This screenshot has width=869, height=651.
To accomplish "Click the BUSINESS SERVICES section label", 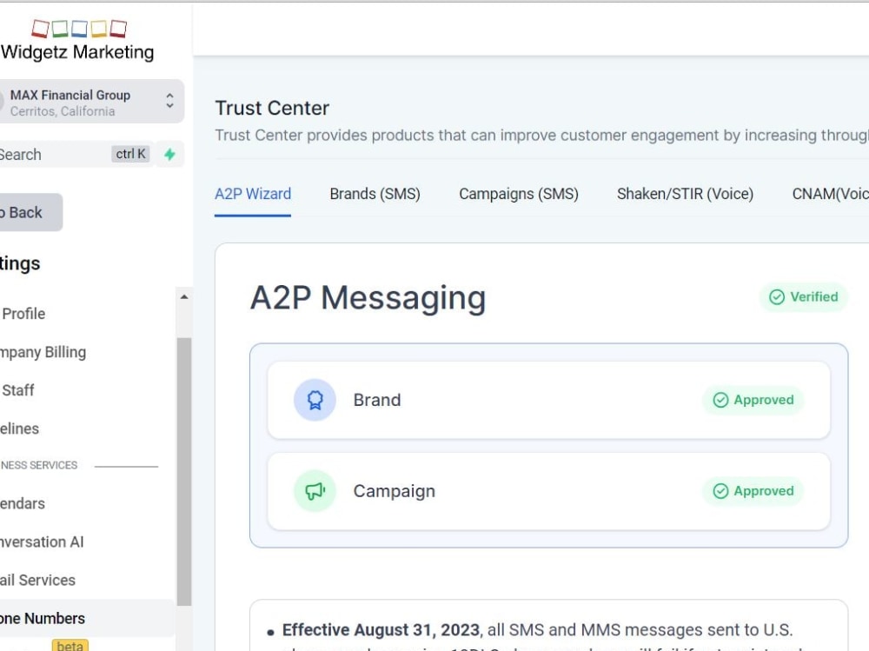I will click(x=39, y=465).
